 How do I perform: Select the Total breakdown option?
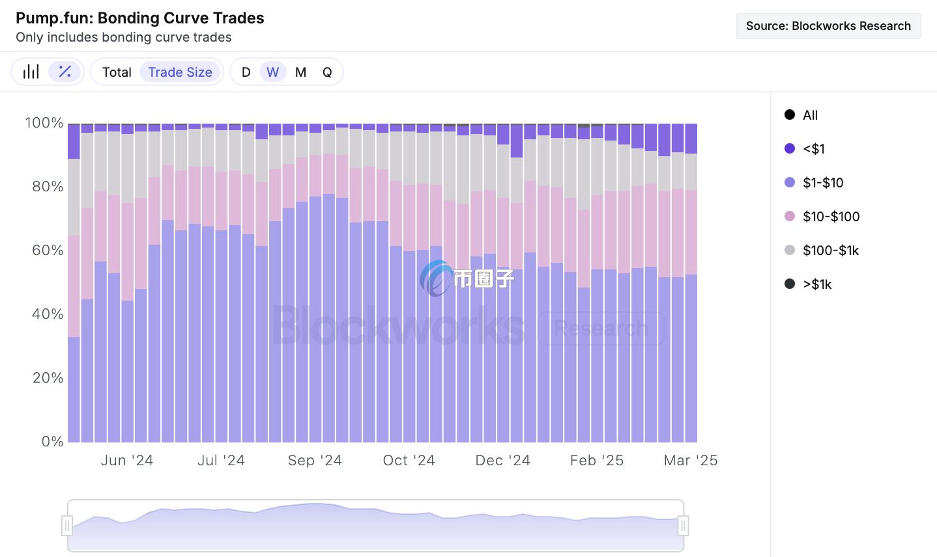(x=117, y=72)
